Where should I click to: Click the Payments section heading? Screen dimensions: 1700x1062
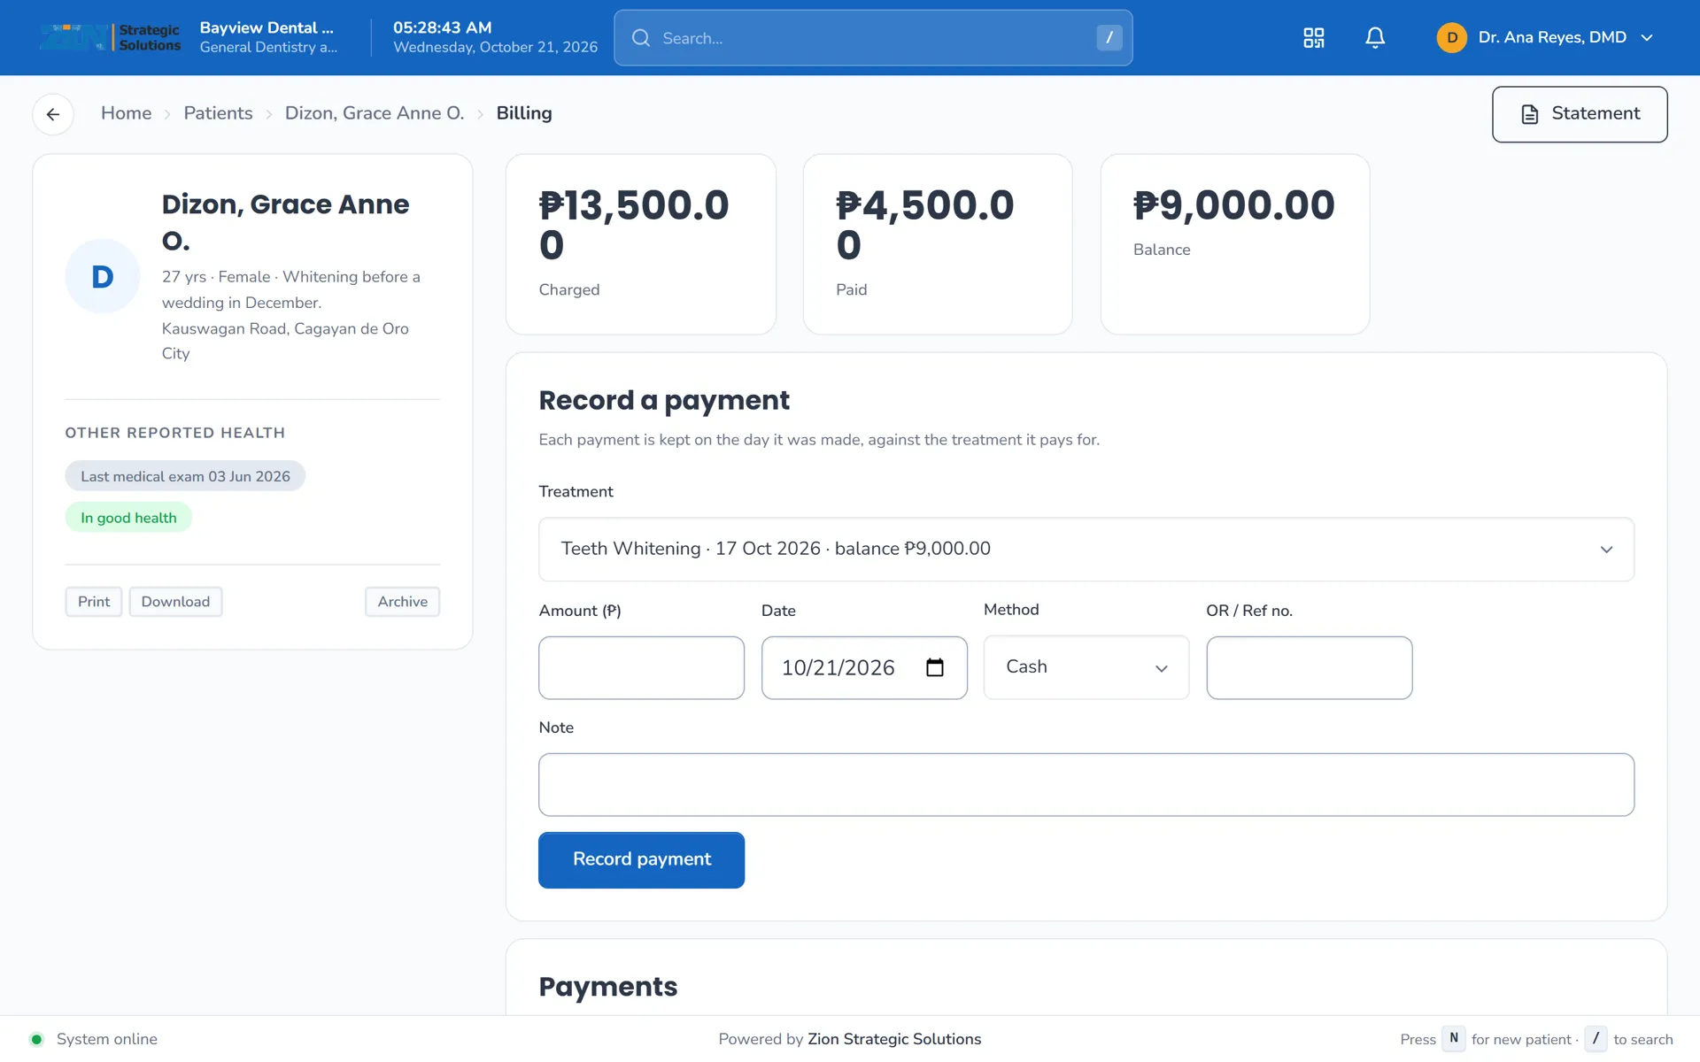607,986
